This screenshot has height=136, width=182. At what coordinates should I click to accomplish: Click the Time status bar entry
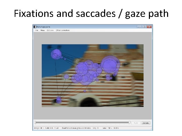[x=110, y=128]
